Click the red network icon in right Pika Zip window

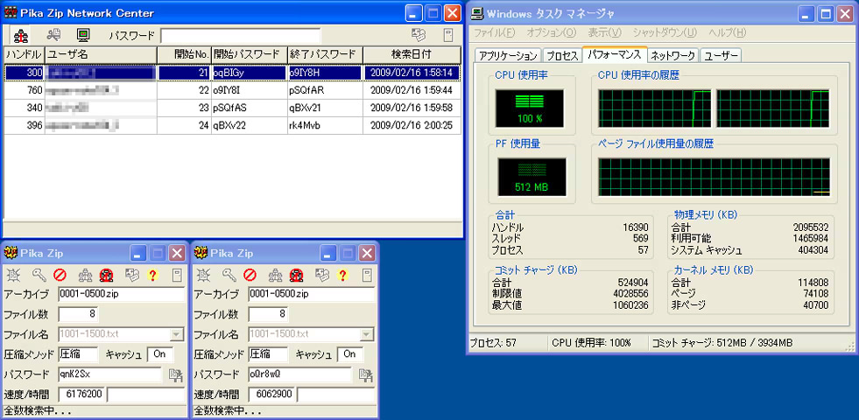pyautogui.click(x=296, y=276)
